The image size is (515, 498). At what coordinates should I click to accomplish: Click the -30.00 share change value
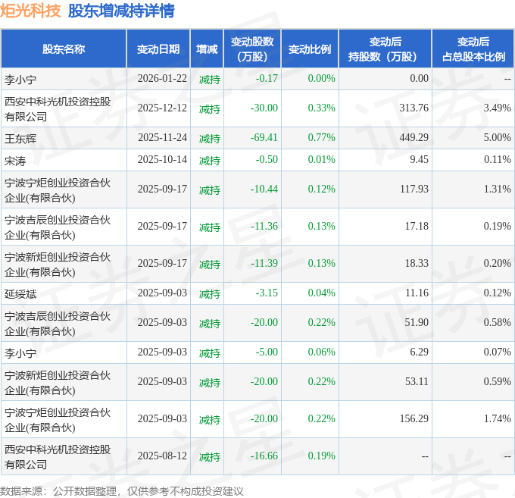tap(264, 108)
